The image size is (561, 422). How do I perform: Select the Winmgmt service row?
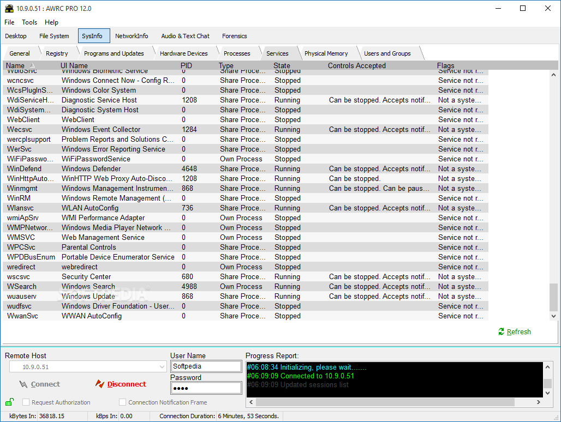(246, 188)
